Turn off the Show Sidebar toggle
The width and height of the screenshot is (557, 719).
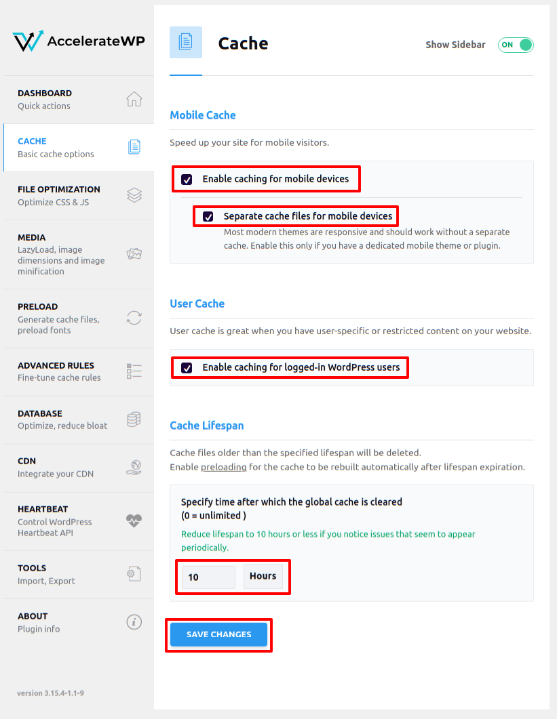(516, 45)
